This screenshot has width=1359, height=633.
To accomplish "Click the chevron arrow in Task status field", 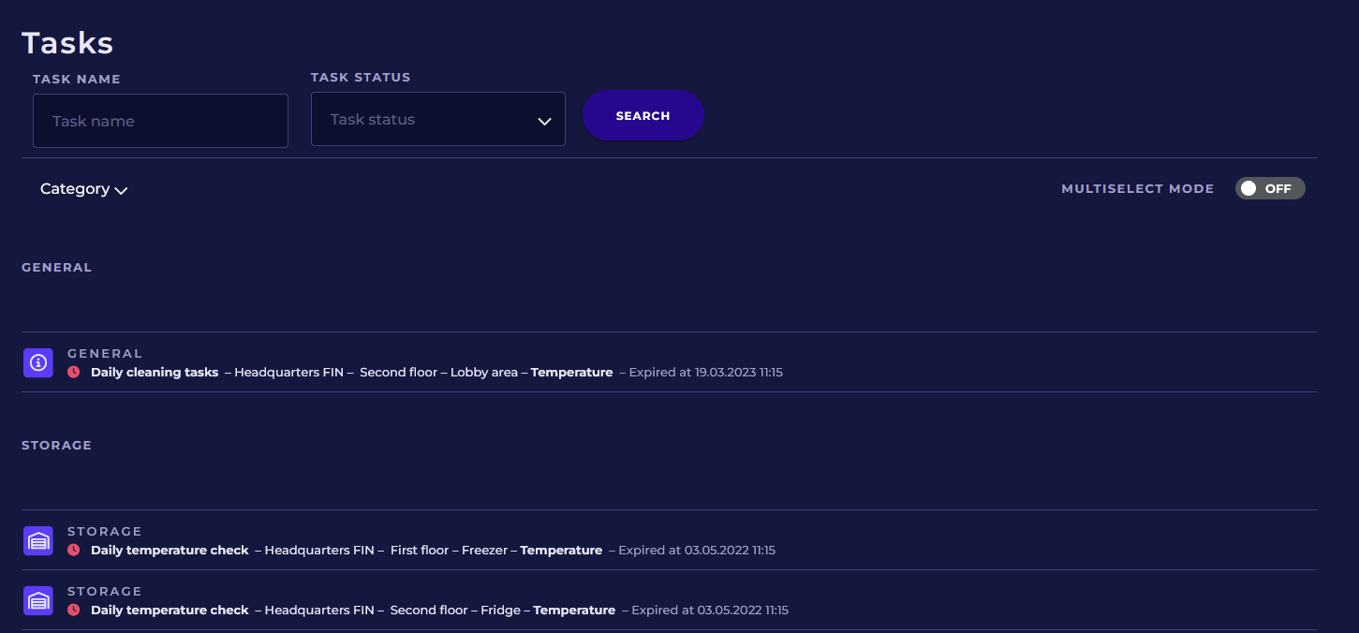I will 544,121.
